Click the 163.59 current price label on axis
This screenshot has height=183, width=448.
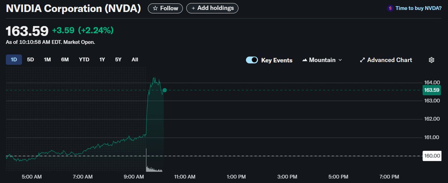click(x=432, y=90)
